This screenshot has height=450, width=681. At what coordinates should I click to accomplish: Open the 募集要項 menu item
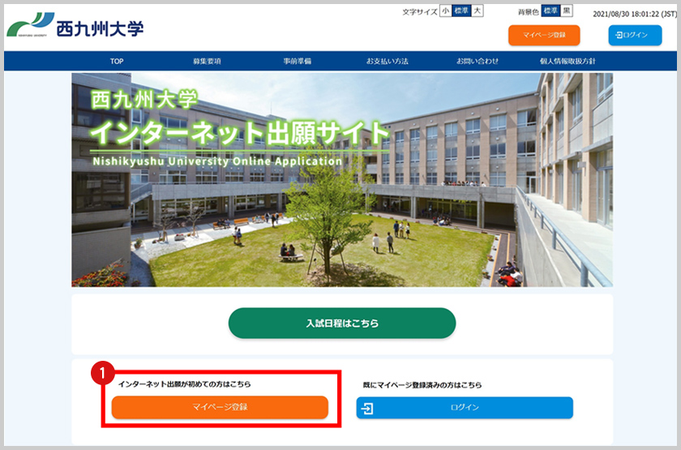(207, 62)
